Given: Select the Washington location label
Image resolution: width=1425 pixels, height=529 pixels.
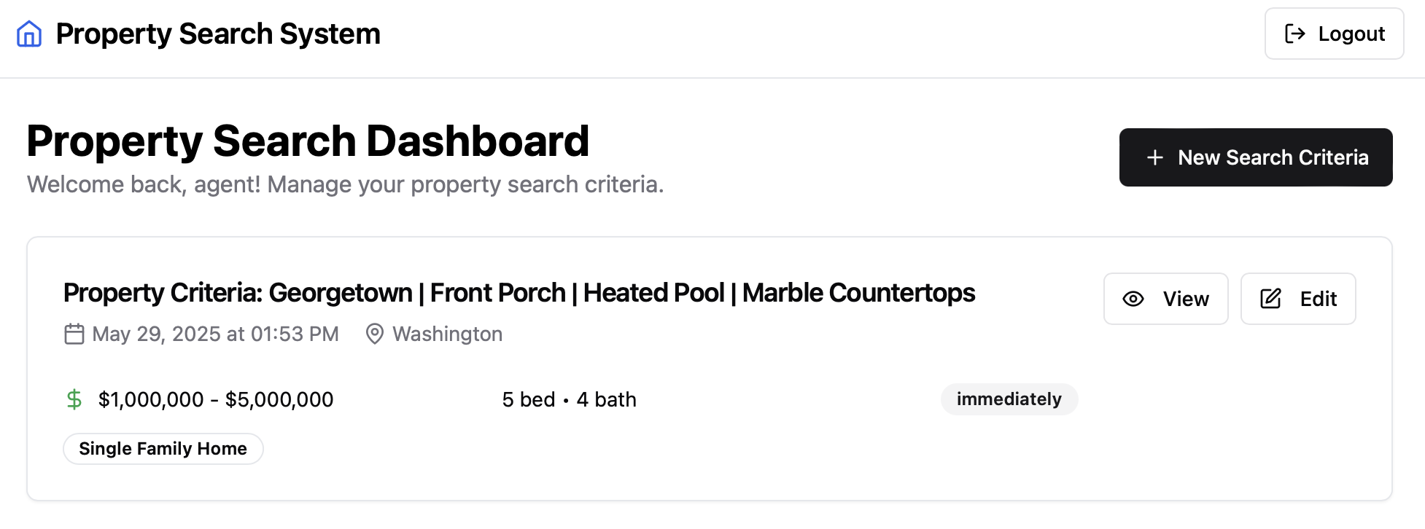Looking at the screenshot, I should point(447,334).
